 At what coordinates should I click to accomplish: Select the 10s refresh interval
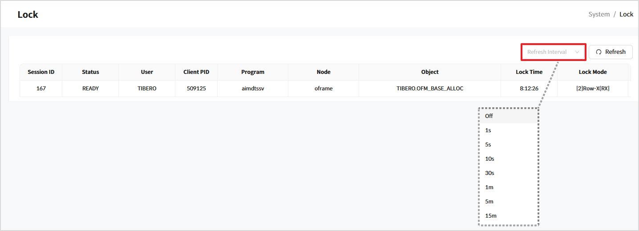(489, 159)
